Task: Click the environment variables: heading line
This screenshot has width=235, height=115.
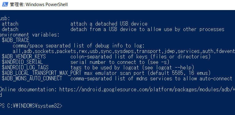Action: point(30,35)
